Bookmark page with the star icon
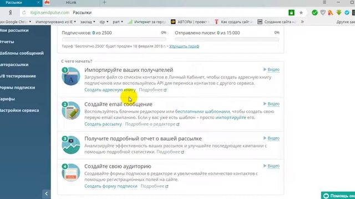The width and height of the screenshot is (355, 199). 301,13
